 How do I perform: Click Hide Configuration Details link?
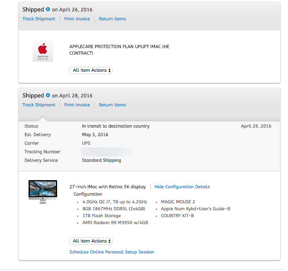coord(182,187)
